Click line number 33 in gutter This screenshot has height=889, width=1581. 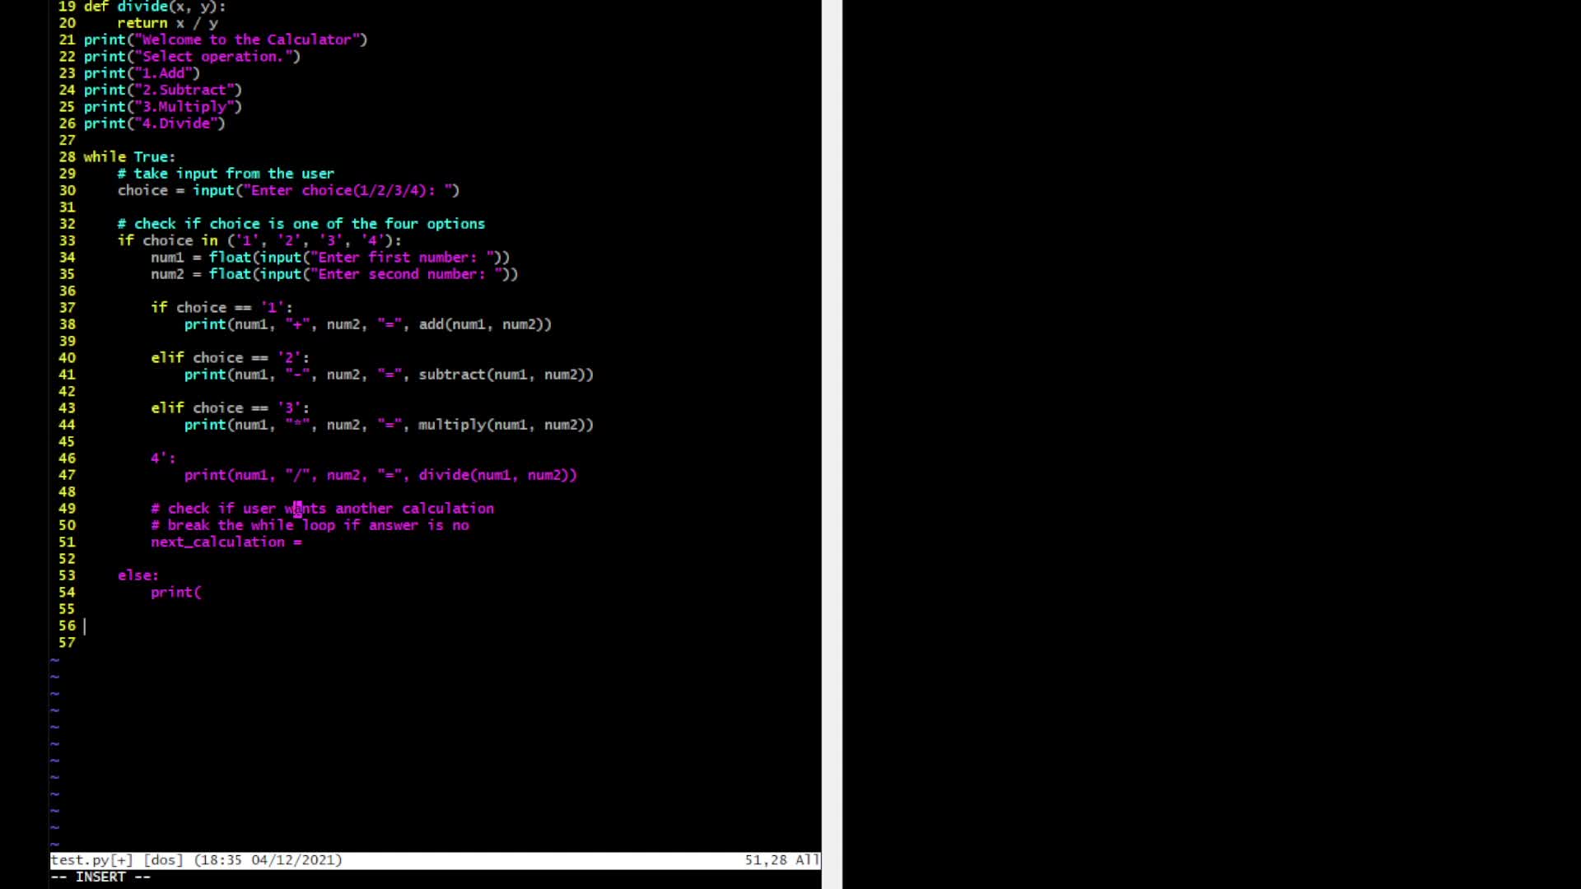click(x=67, y=240)
